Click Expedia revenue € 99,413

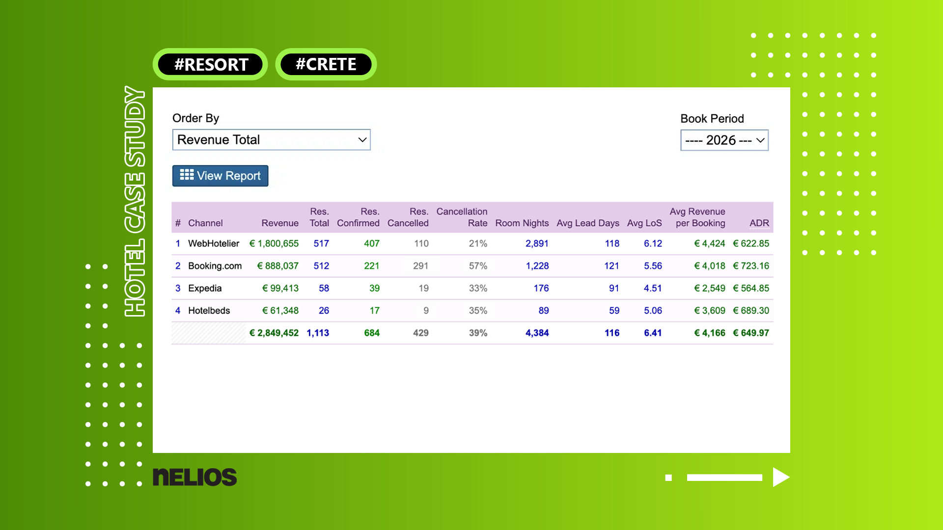280,288
